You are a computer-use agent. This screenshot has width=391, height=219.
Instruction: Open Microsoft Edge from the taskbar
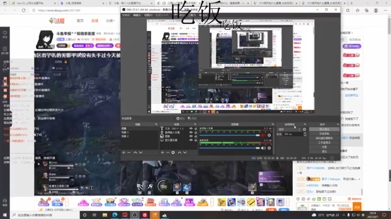(115, 215)
